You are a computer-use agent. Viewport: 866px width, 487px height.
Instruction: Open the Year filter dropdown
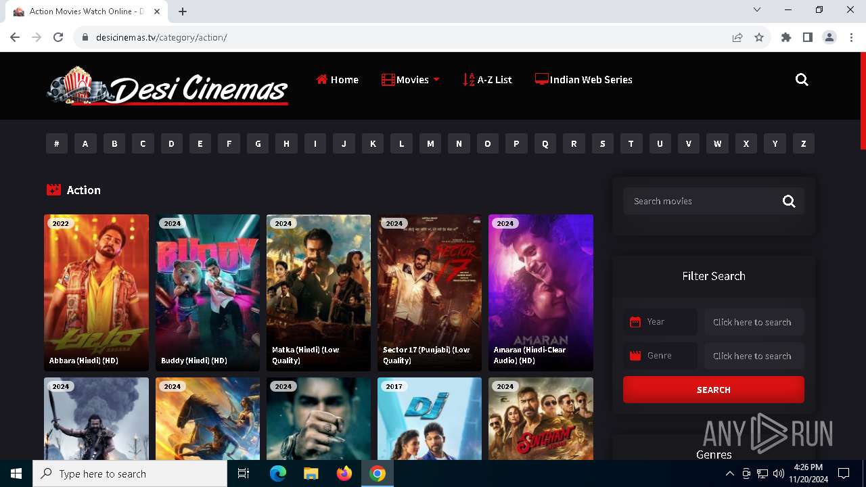click(x=754, y=322)
